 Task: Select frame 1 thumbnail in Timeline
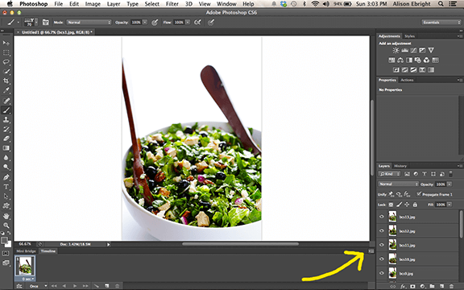25,266
